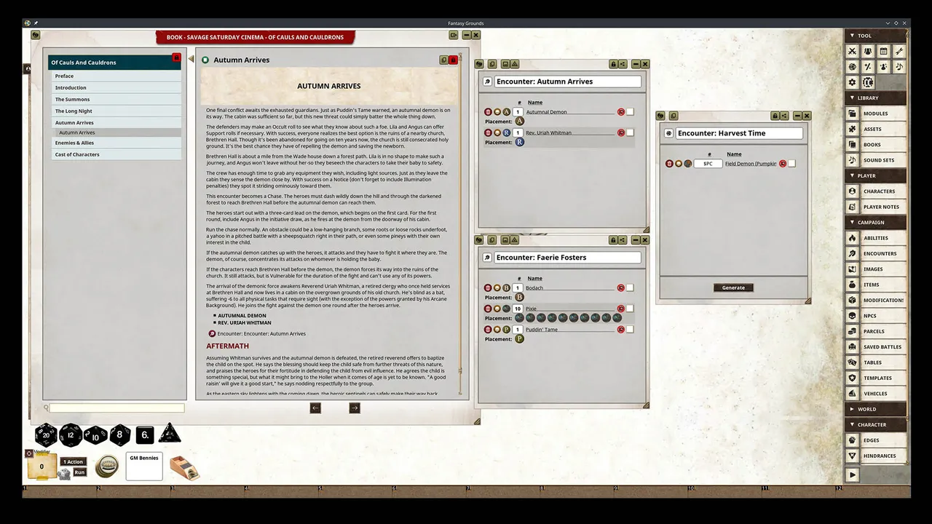Click the Characters portrait icon
Screen dimensions: 932x524
pos(853,191)
